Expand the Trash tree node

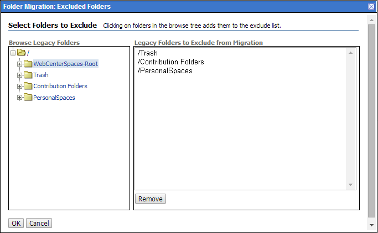point(20,75)
